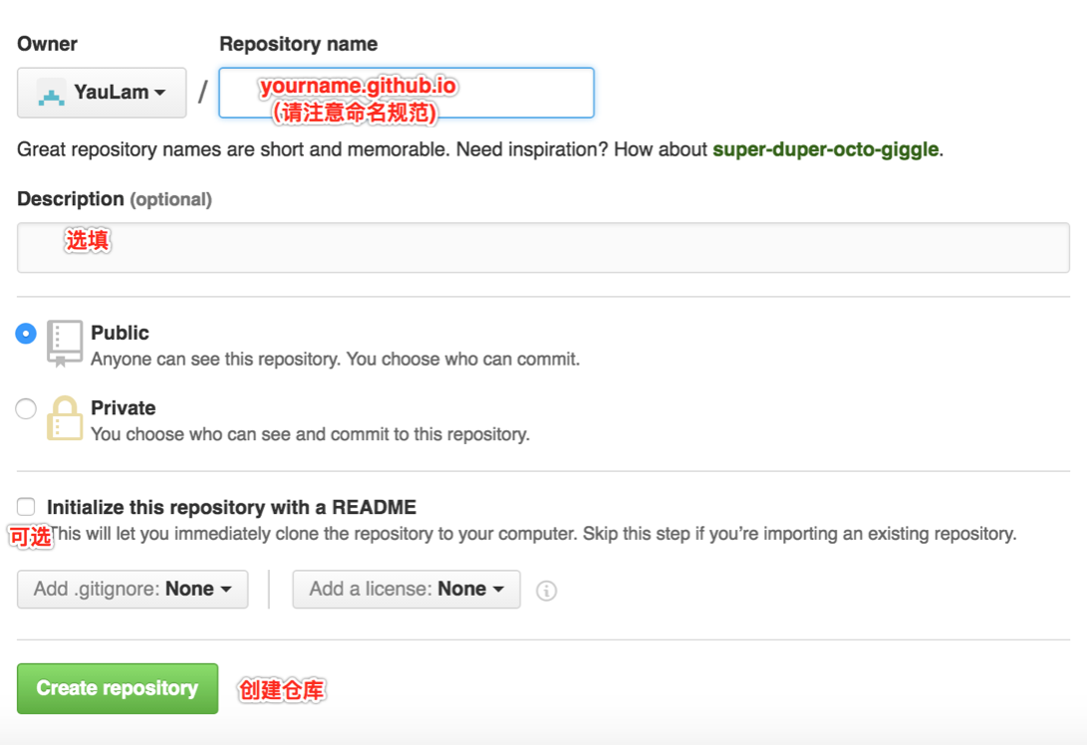The height and width of the screenshot is (745, 1088).
Task: Click the Repository name label
Action: (298, 44)
